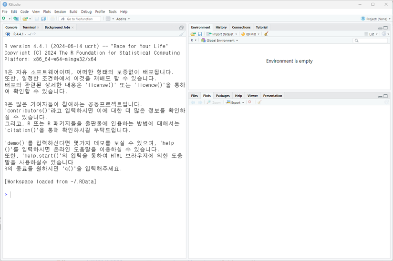
Task: Select the Environment tab
Action: 200,27
